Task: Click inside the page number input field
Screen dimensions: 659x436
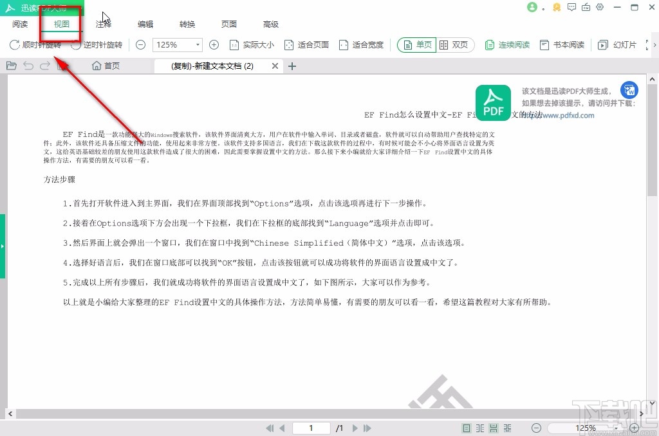Action: 311,428
